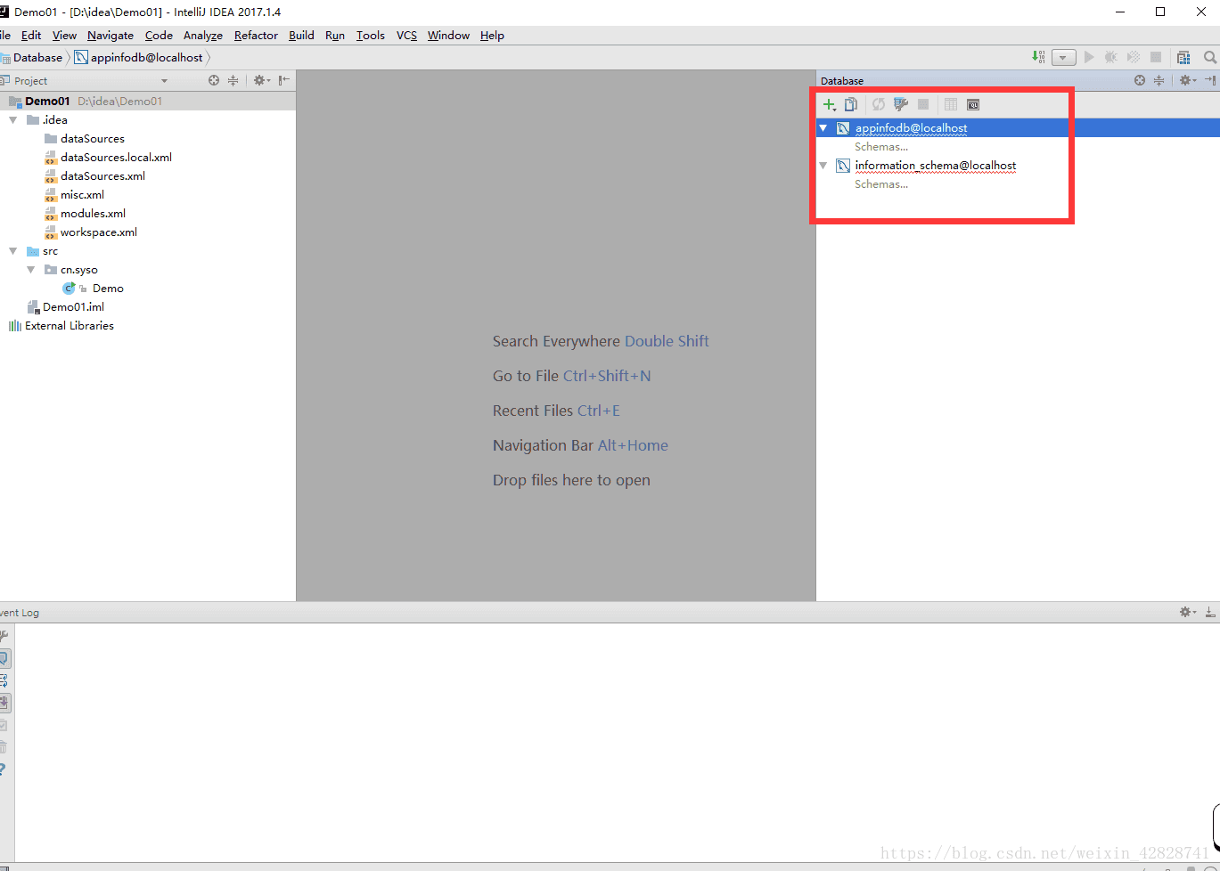
Task: Click the Make Project build icon
Action: (x=1038, y=57)
